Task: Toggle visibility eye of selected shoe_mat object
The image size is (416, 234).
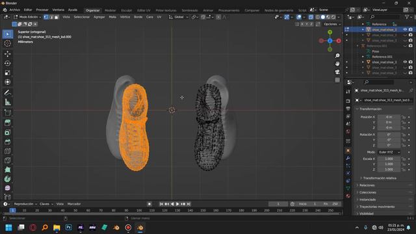Action: [x=405, y=29]
